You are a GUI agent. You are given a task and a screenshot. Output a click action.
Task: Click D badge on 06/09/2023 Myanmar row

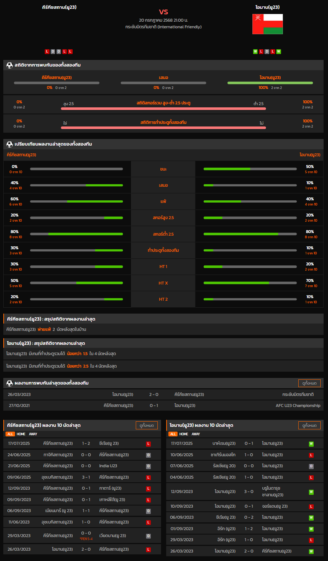tap(149, 511)
